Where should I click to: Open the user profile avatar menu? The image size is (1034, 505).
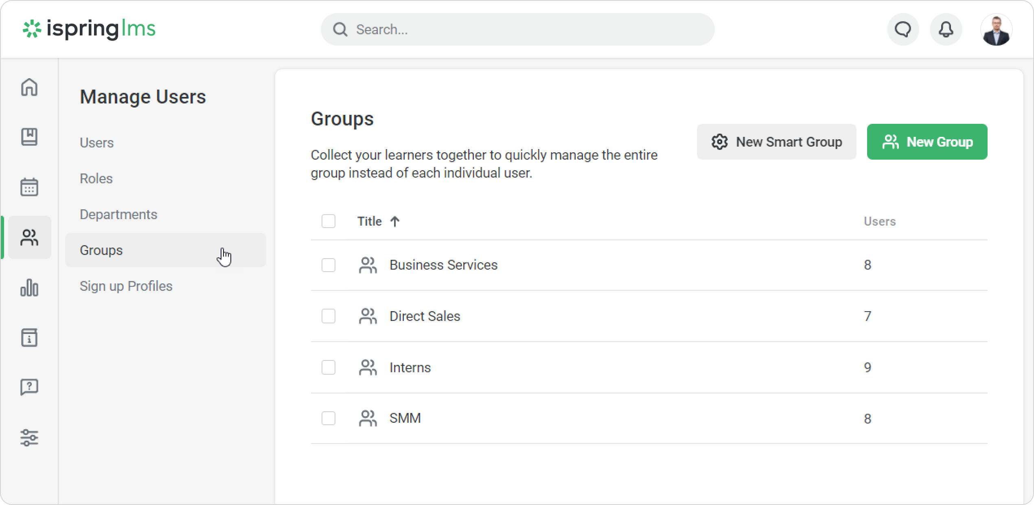coord(996,30)
